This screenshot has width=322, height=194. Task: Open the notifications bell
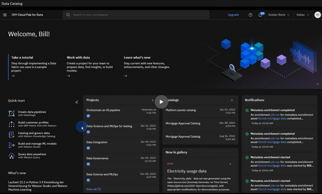[x=261, y=15]
